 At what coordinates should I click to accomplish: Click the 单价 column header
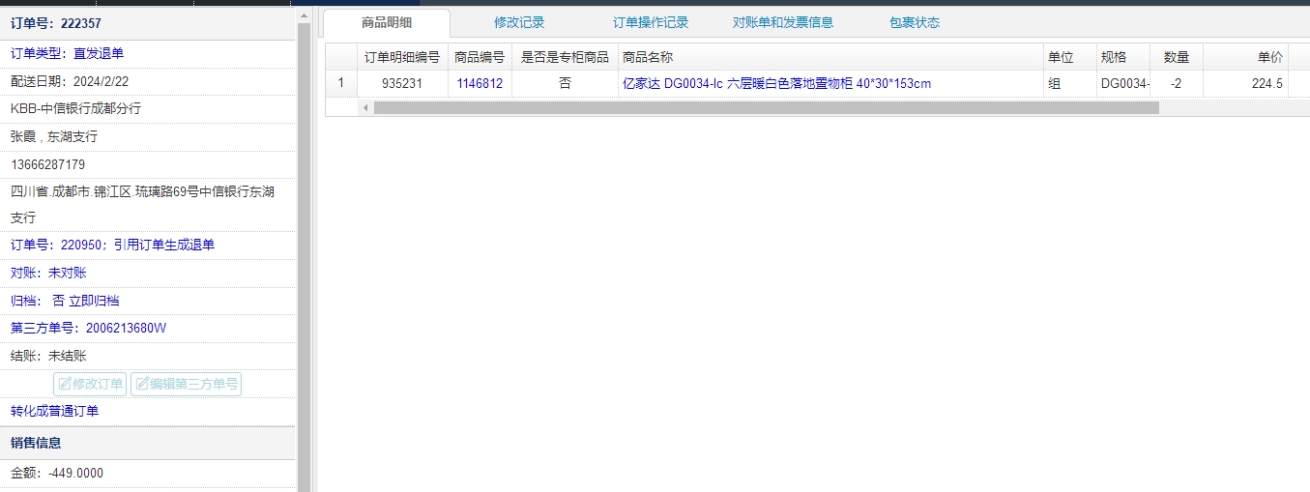(x=1245, y=58)
